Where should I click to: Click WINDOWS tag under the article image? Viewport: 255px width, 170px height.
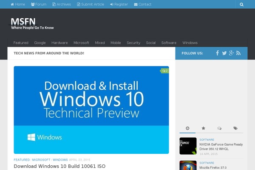click(60, 160)
